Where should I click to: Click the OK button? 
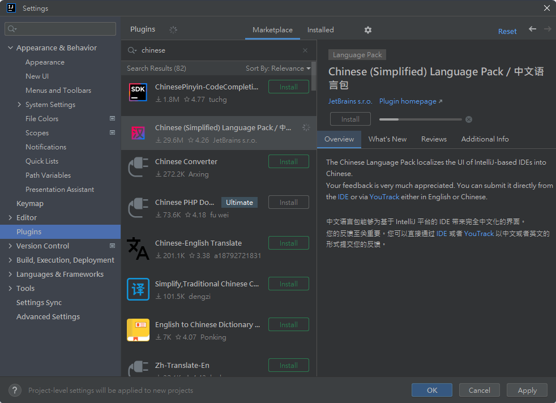432,390
